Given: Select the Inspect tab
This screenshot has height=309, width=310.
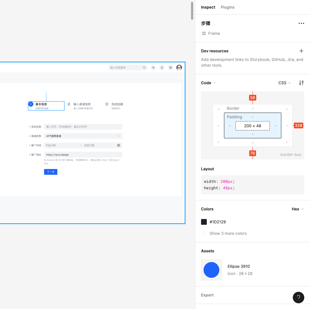Looking at the screenshot, I should point(208,7).
